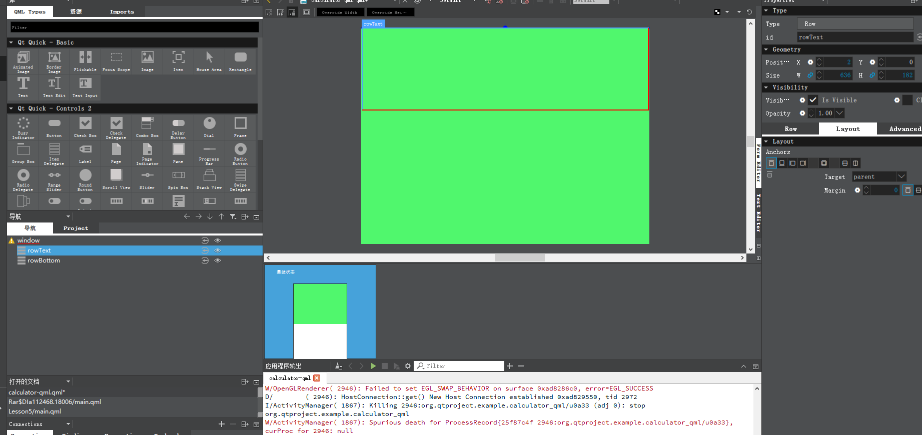Click the Combo Box control icon
Image resolution: width=922 pixels, height=435 pixels.
tap(147, 126)
